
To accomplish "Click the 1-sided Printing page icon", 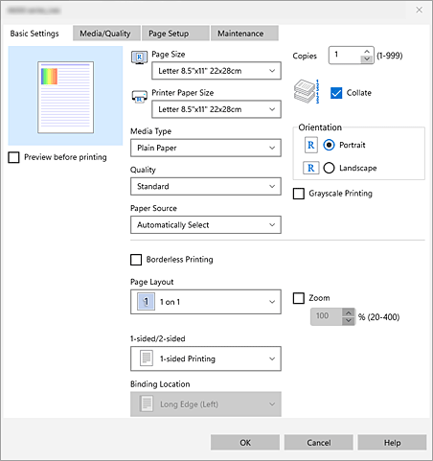I will (x=147, y=358).
